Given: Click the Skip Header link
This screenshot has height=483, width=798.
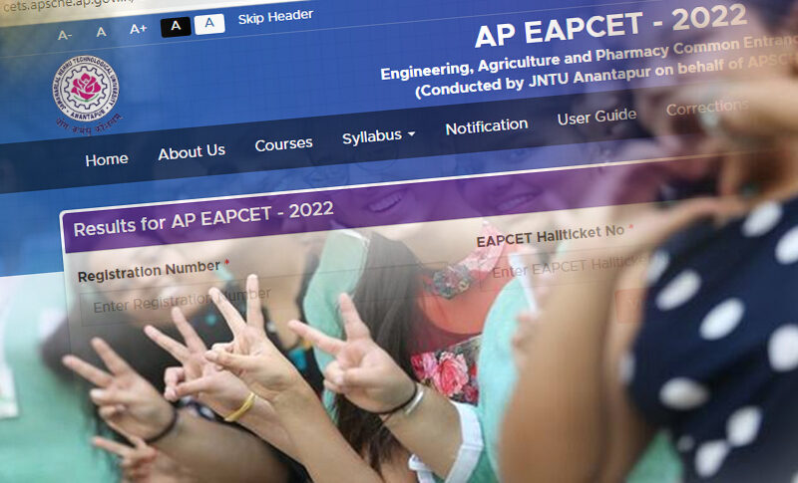Looking at the screenshot, I should tap(274, 16).
